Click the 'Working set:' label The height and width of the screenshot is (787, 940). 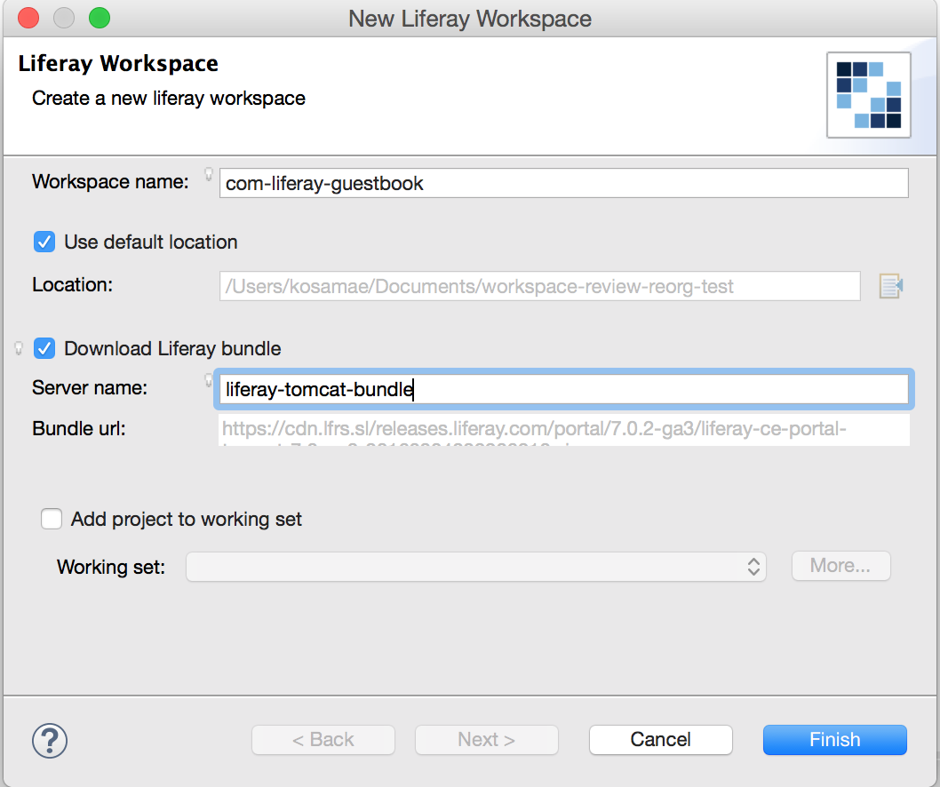[x=111, y=567]
